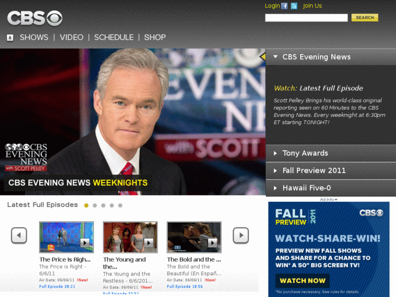Click CBS EVENING NEWS WEEKNIGHTS caption

pos(78,183)
